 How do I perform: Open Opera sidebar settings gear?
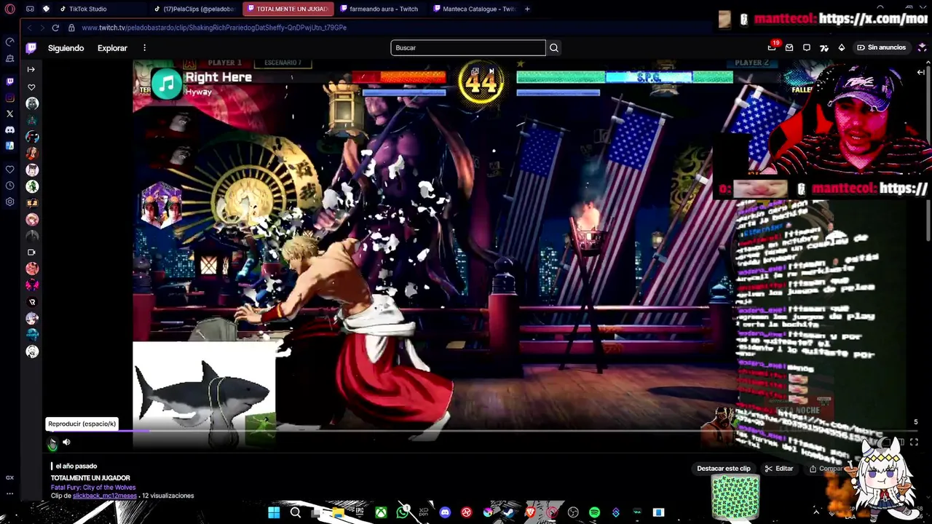coord(9,202)
